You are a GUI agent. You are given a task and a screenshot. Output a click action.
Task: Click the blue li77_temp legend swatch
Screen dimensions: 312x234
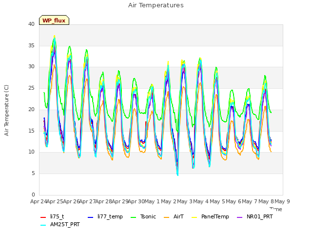[x=91, y=217]
